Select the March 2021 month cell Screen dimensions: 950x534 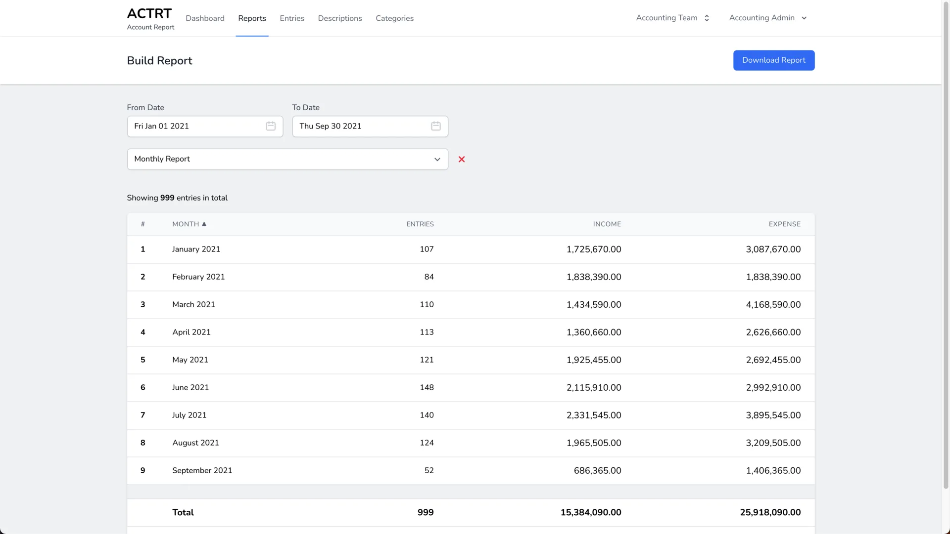click(193, 305)
